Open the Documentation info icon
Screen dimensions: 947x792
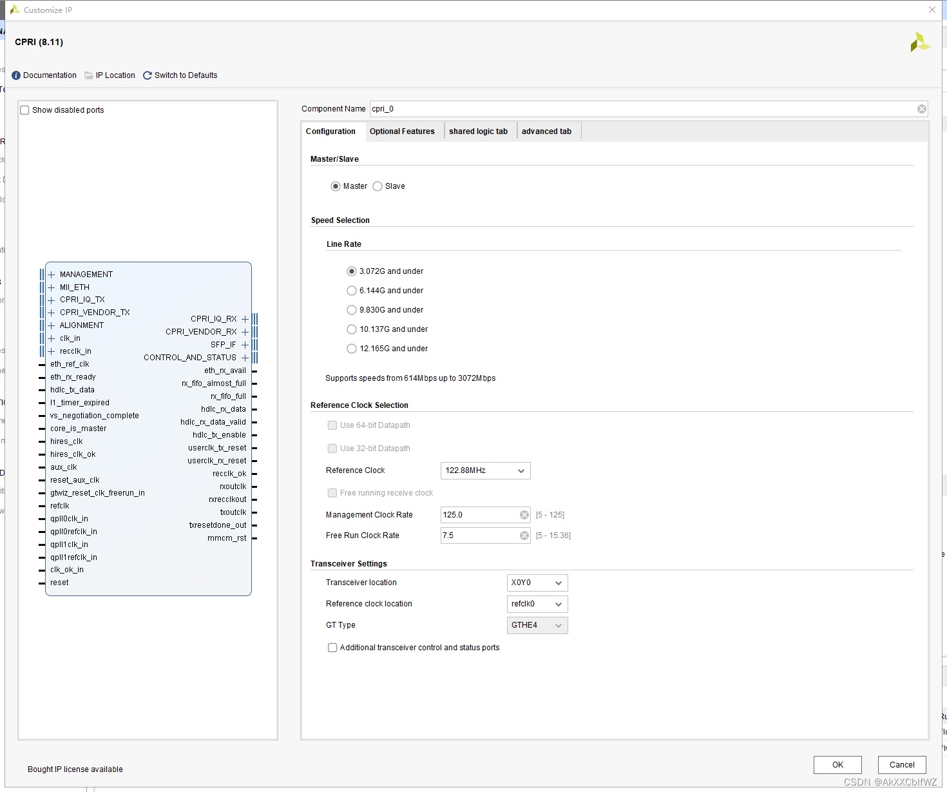[16, 75]
